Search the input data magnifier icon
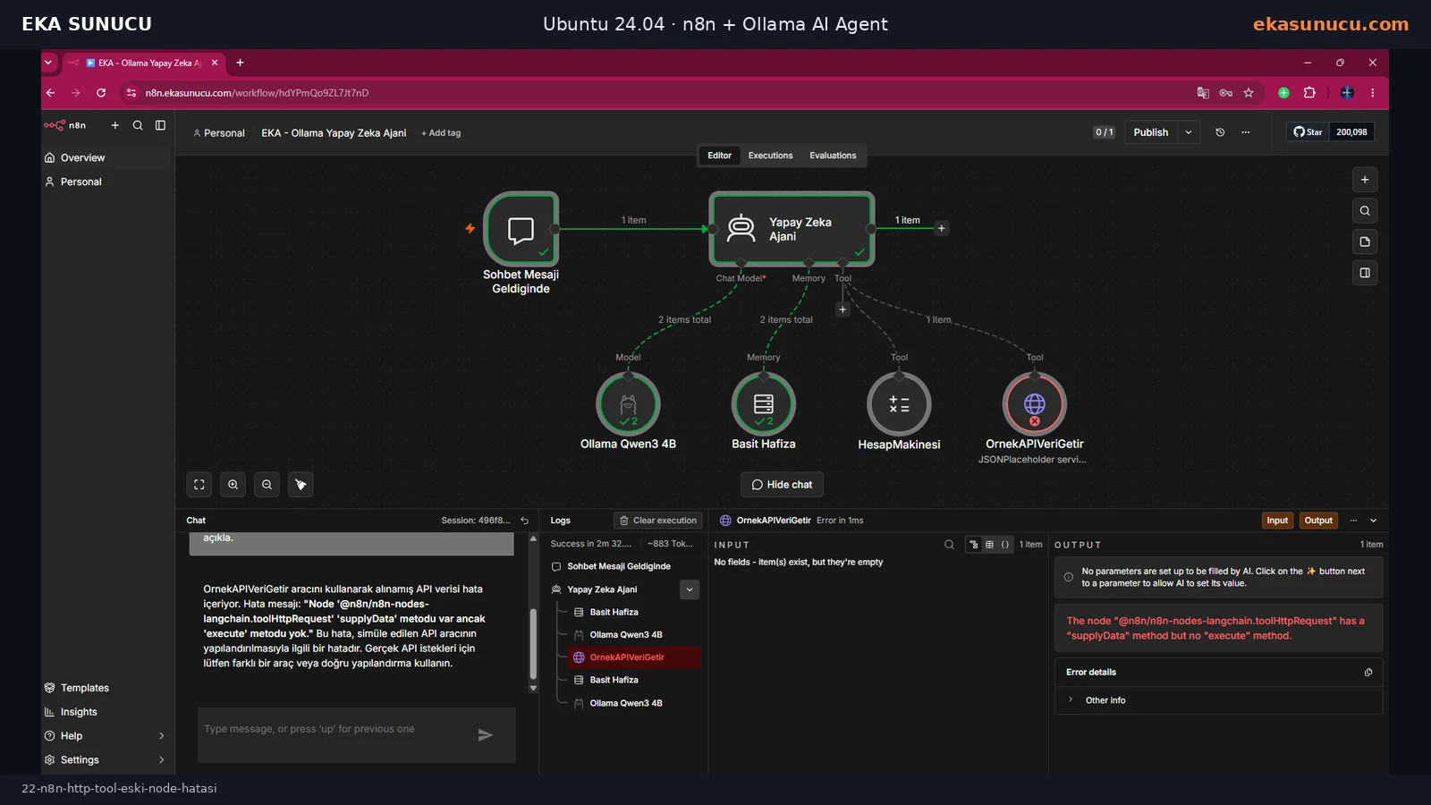The height and width of the screenshot is (805, 1431). point(949,545)
